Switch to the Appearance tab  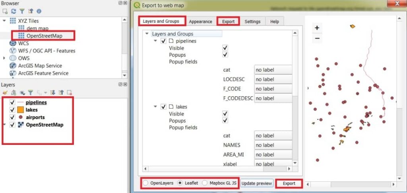coord(201,21)
